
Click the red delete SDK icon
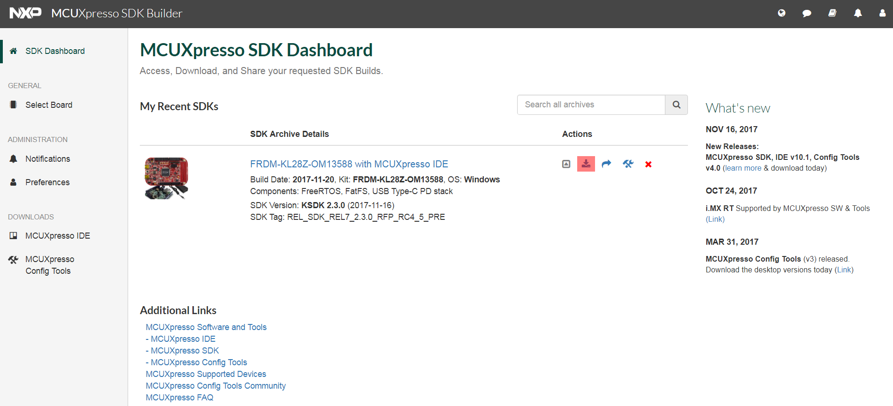[648, 165]
